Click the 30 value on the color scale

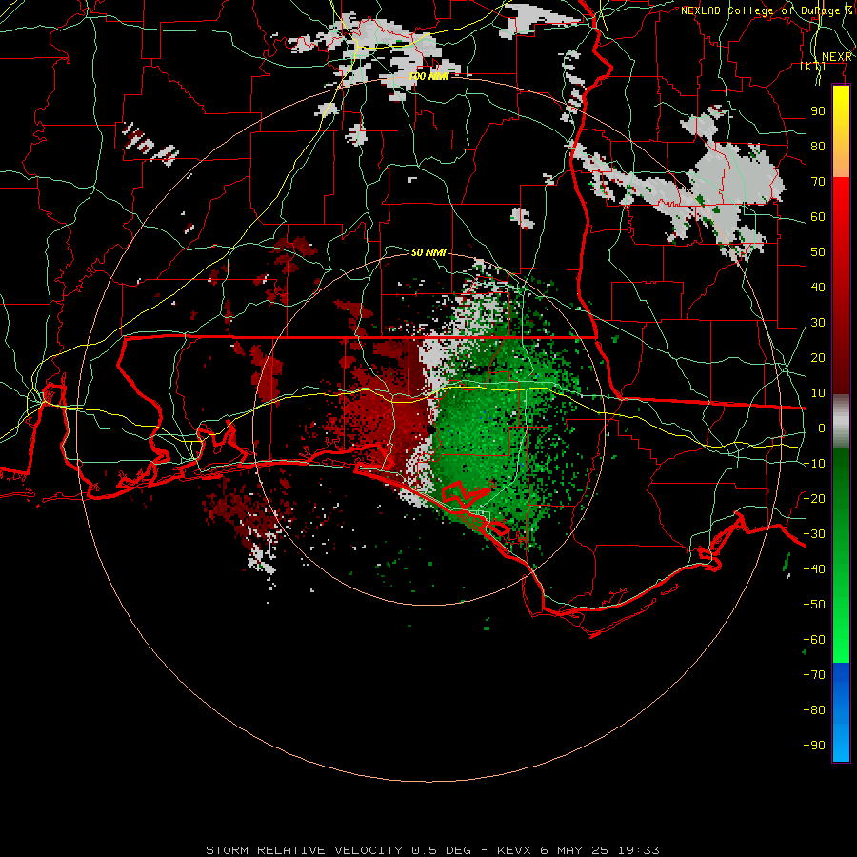[818, 323]
